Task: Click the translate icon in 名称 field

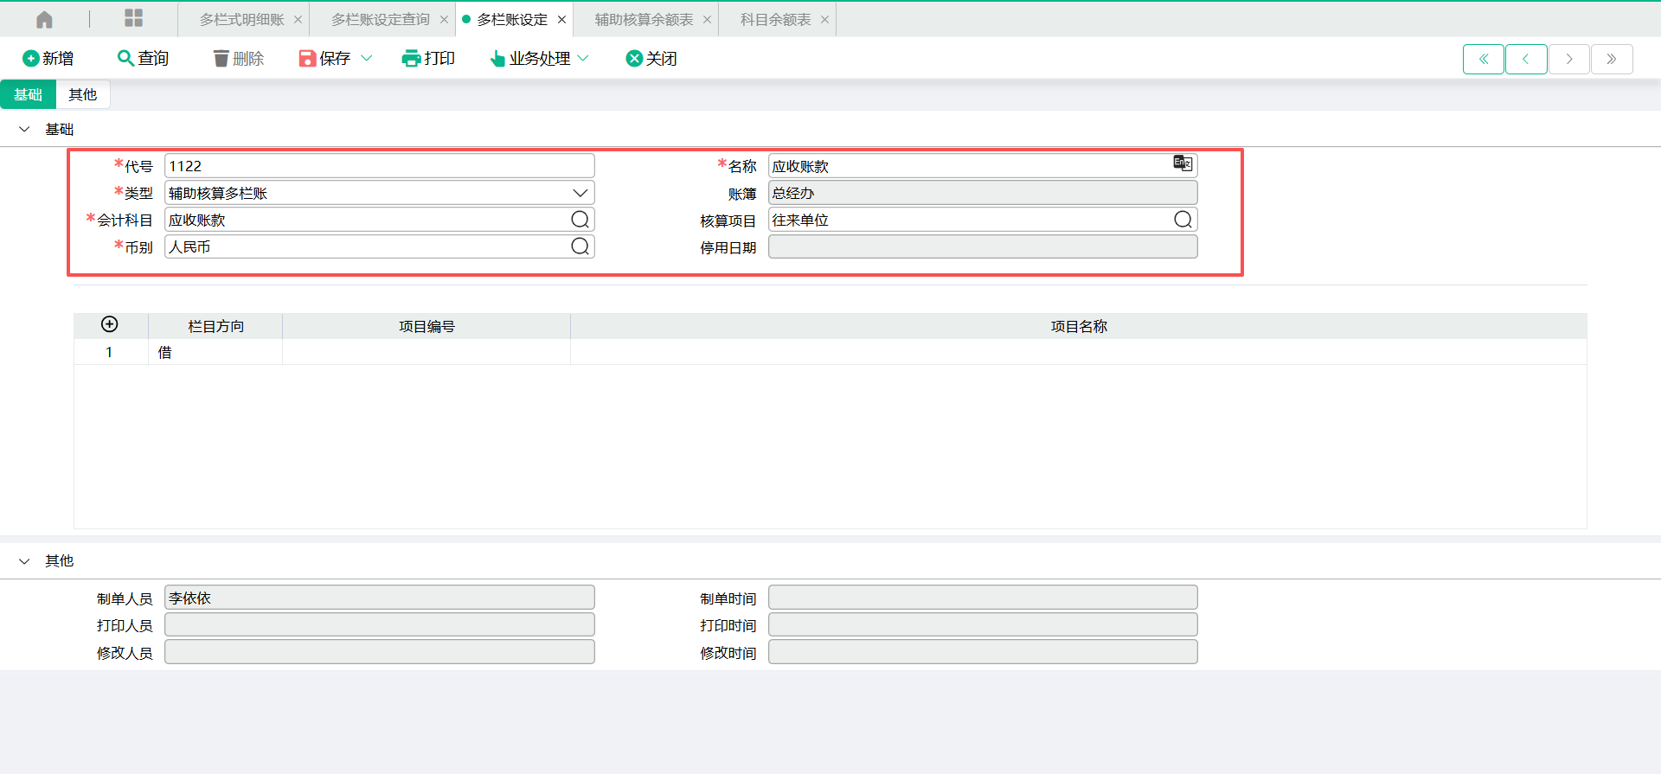Action: point(1182,163)
